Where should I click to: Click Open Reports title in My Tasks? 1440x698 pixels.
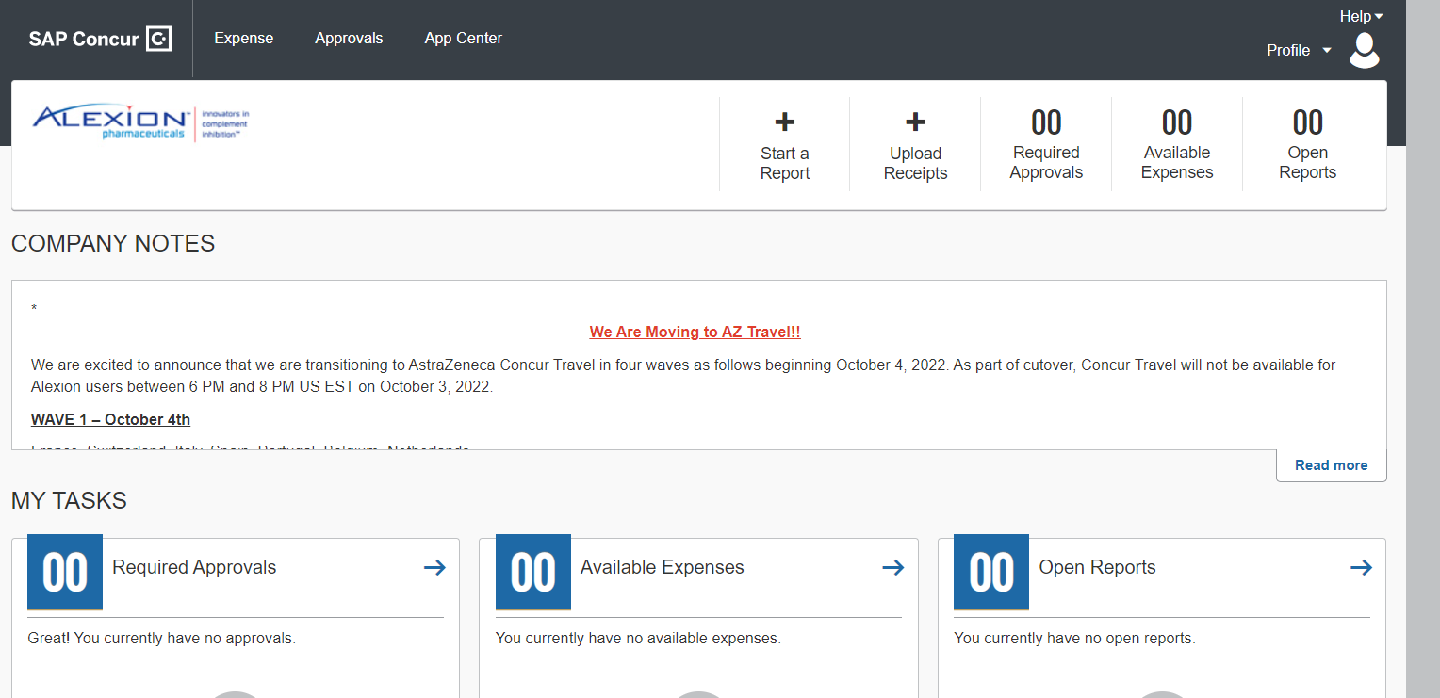1097,567
